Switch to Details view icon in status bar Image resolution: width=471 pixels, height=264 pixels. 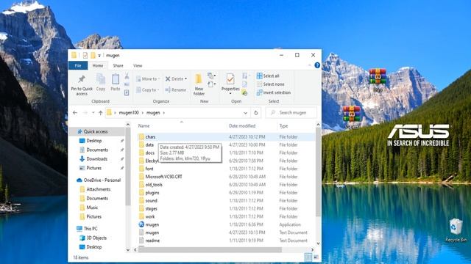(x=308, y=257)
